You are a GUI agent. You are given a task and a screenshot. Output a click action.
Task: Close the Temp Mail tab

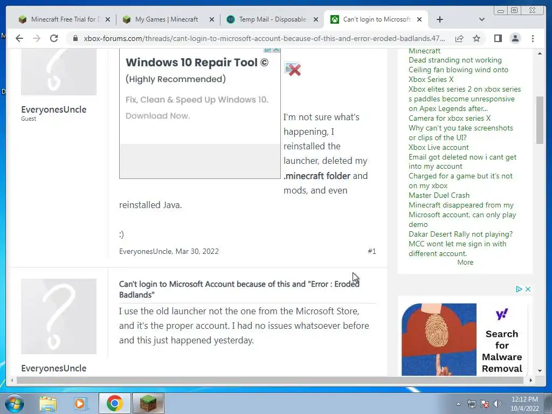click(x=316, y=19)
